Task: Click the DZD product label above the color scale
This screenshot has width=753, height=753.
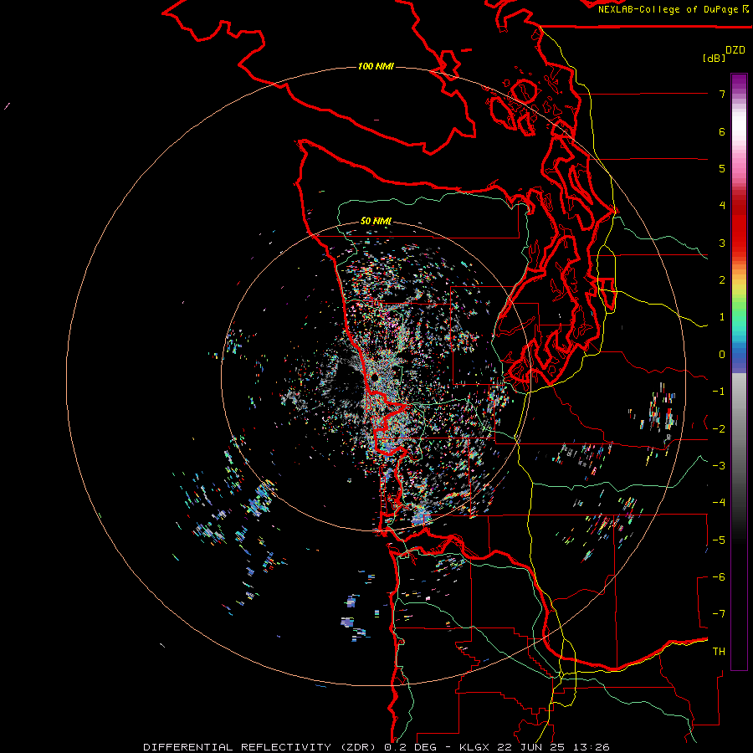Action: (735, 50)
